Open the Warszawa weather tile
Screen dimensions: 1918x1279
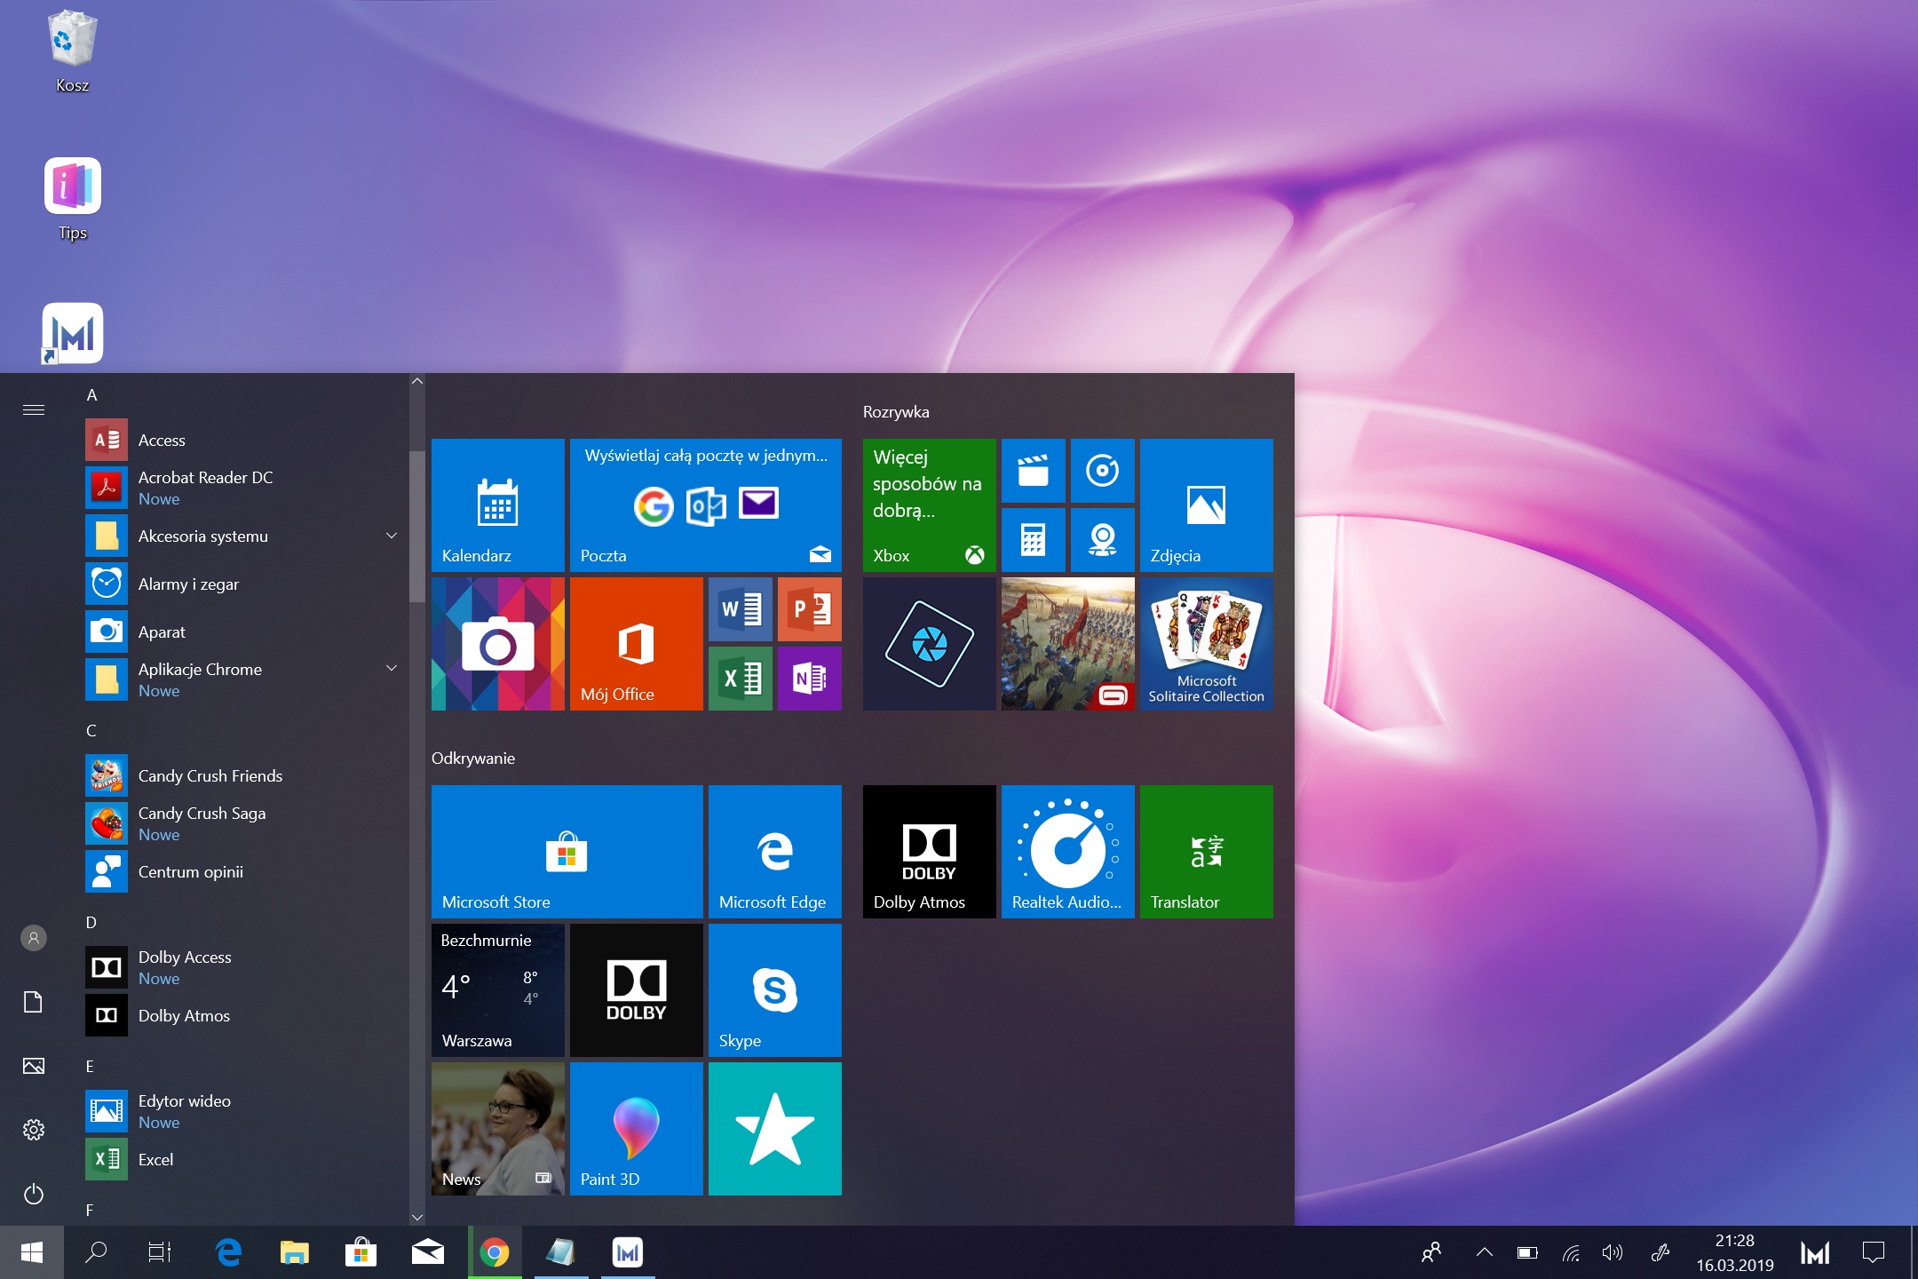[x=498, y=990]
